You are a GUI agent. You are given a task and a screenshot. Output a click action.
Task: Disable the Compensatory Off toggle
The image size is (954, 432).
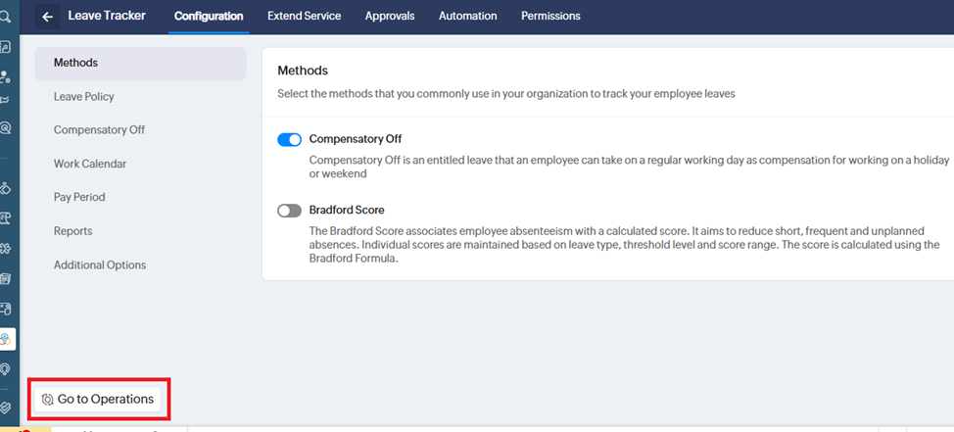pos(289,139)
